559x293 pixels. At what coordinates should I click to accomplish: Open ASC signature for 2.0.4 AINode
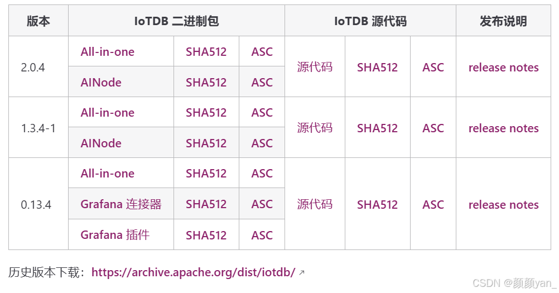tap(262, 83)
